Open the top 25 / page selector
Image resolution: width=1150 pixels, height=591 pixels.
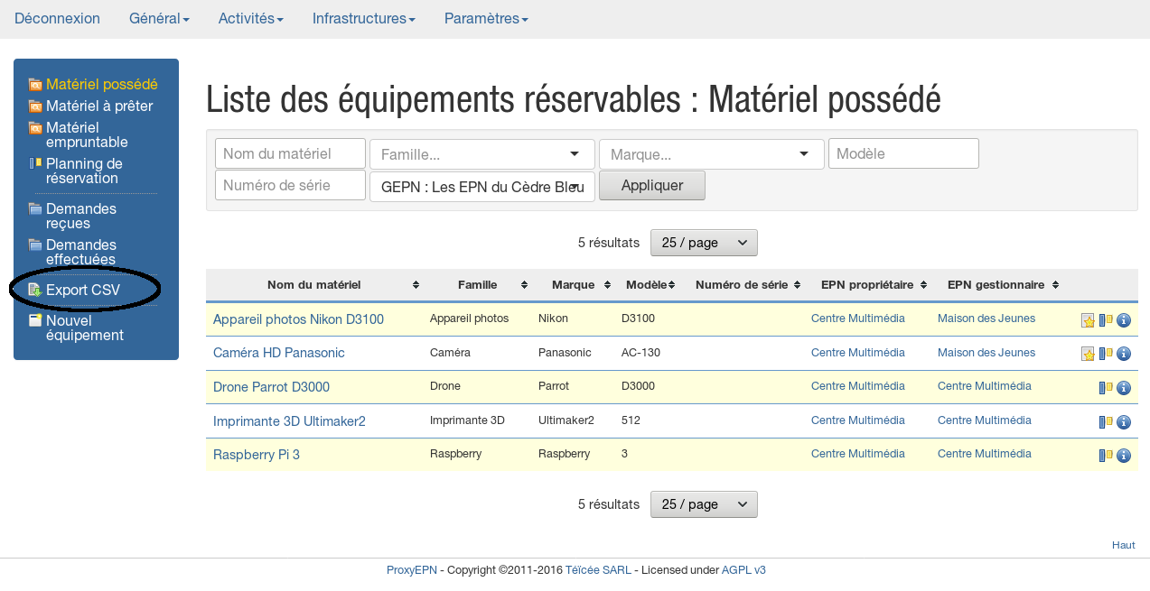click(704, 243)
